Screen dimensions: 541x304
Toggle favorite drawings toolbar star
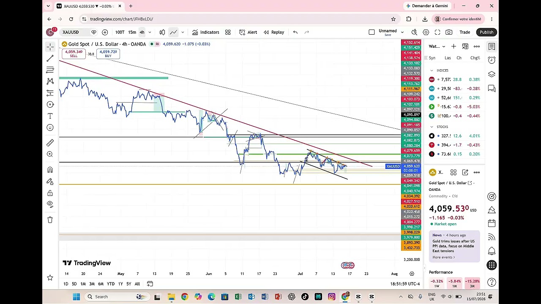[50, 277]
